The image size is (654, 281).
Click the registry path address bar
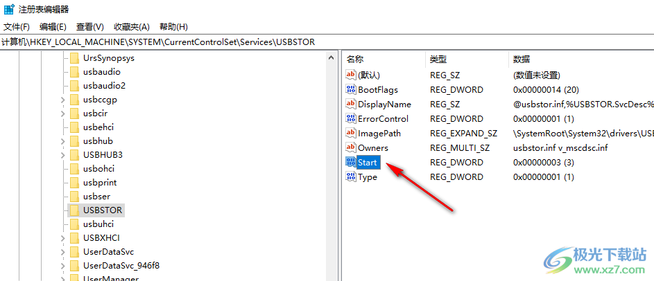click(327, 42)
